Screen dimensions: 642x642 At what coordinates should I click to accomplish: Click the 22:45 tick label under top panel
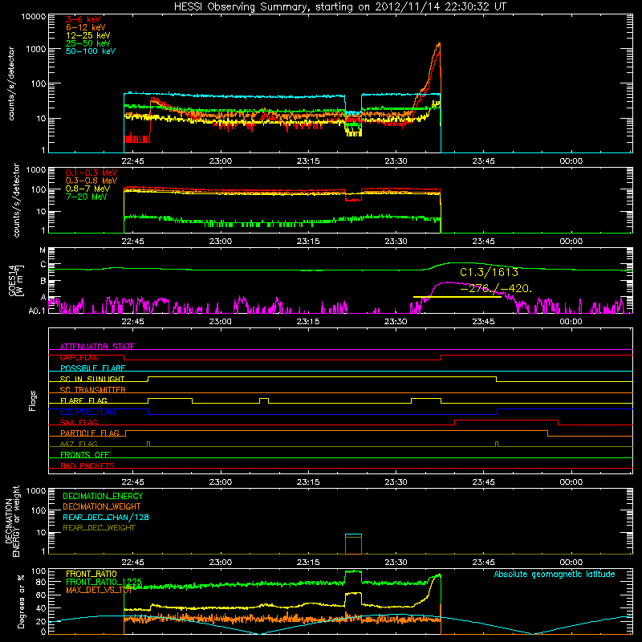(132, 161)
